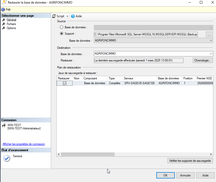Select the Fichiers page wrench icon
This screenshot has width=216, height=182.
coord(4,24)
